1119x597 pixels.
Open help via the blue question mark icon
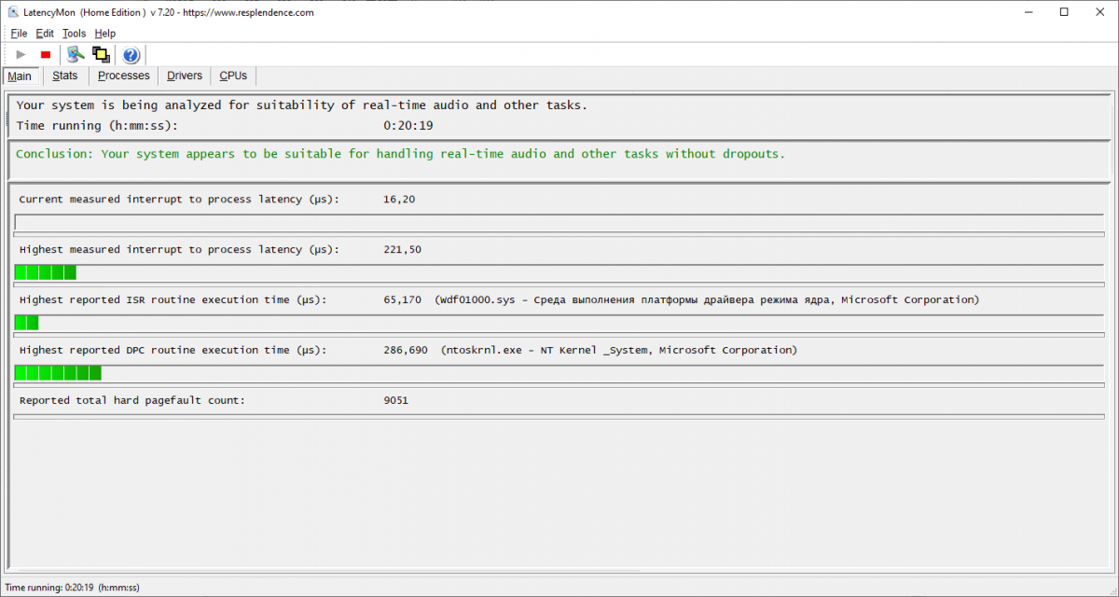tap(131, 55)
